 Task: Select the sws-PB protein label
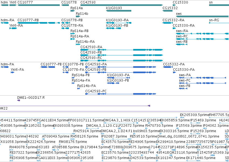pos(185,86)
